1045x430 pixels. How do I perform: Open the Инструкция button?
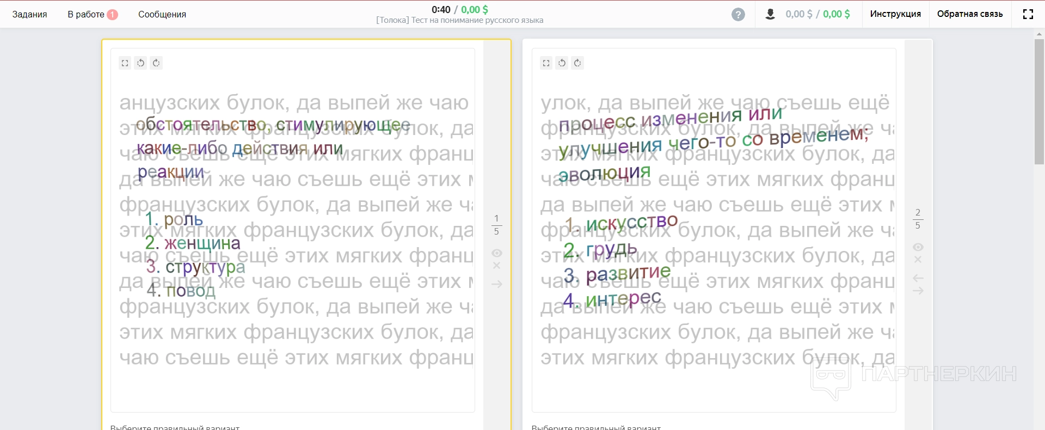[x=895, y=14]
